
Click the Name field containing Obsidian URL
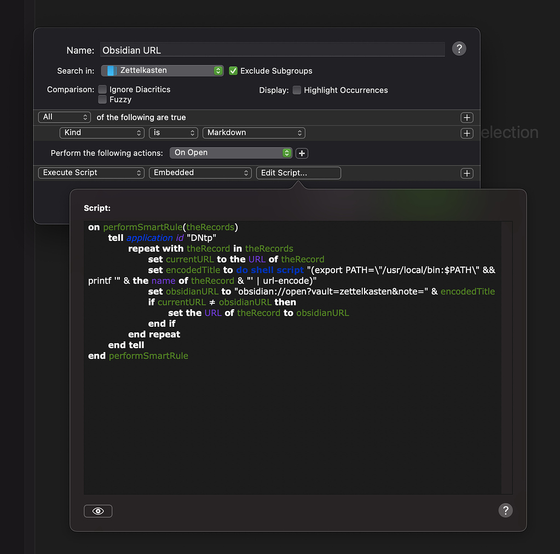[272, 49]
